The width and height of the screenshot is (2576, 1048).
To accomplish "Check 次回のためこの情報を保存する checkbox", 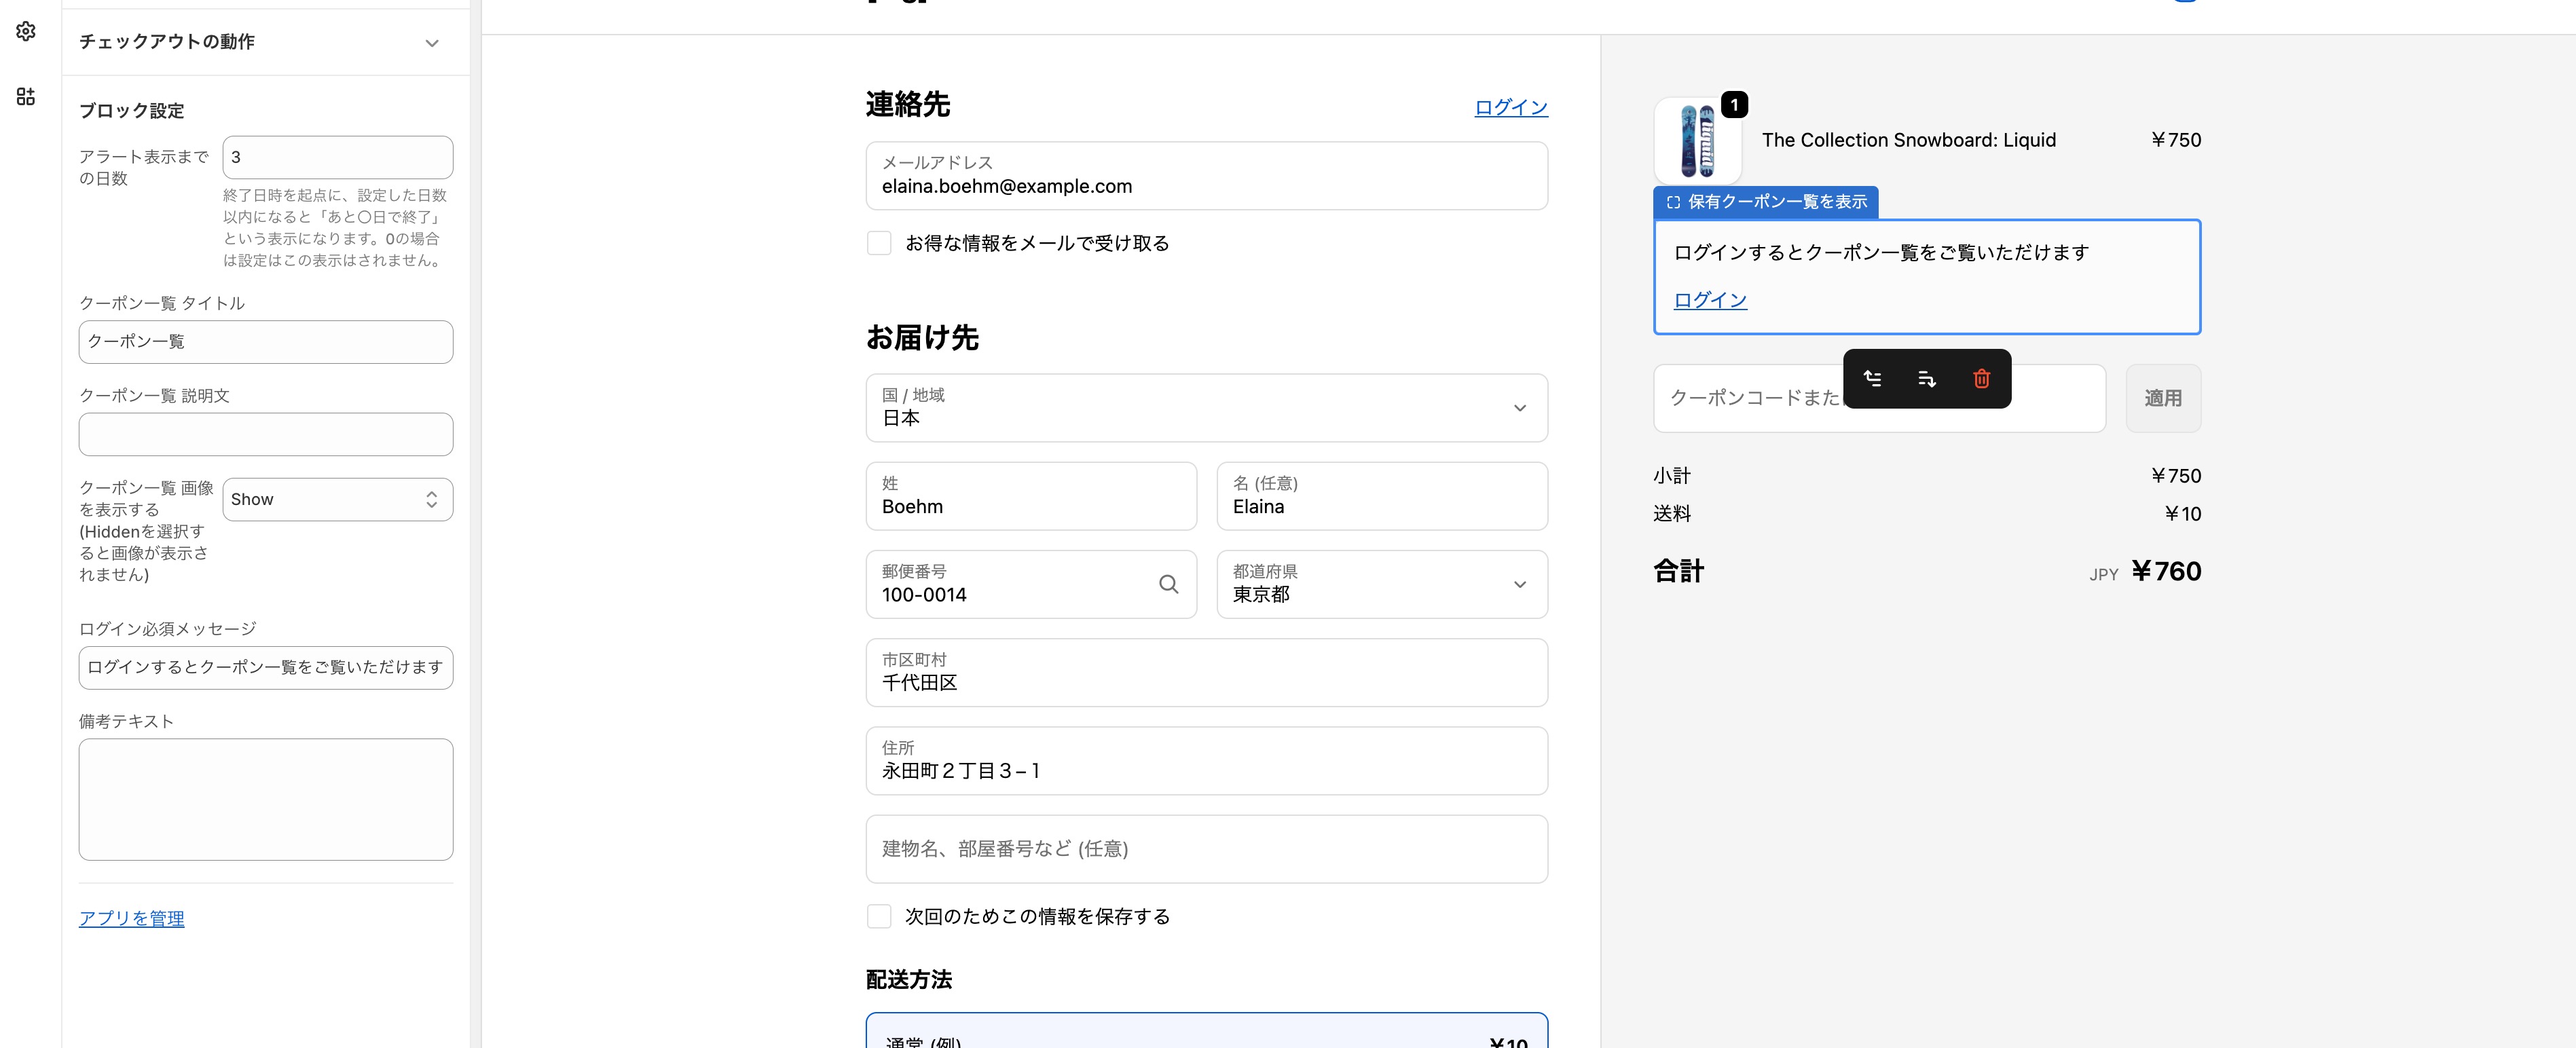I will point(879,916).
